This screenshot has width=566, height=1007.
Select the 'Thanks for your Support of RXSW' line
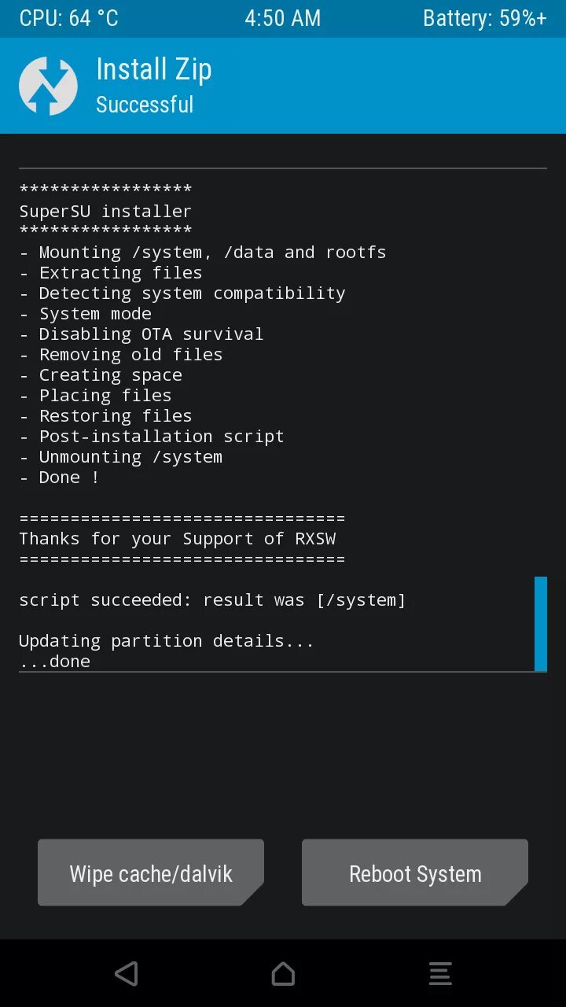pyautogui.click(x=178, y=538)
